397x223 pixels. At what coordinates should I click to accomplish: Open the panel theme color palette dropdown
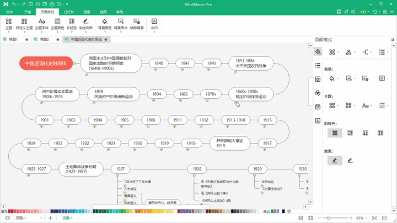(x=384, y=105)
